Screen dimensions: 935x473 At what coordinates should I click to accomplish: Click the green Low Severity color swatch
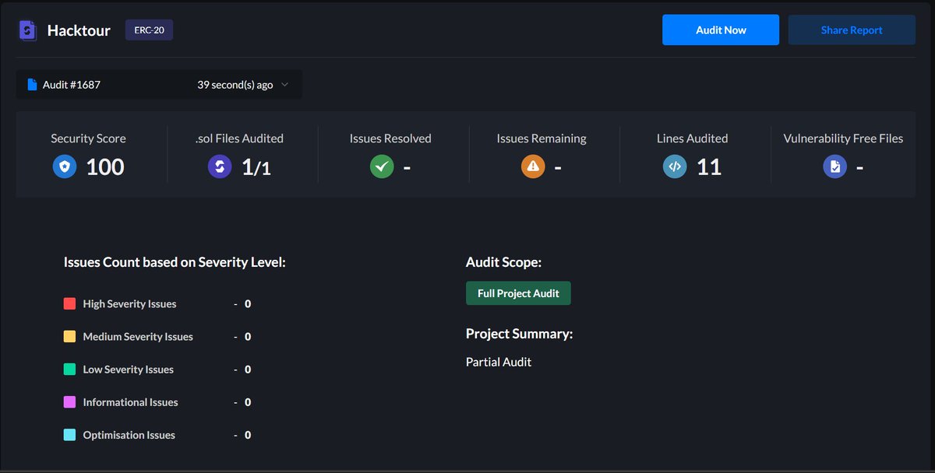tap(69, 369)
